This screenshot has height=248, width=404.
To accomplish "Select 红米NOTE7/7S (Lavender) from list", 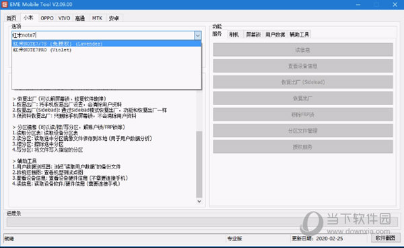I will click(x=106, y=44).
